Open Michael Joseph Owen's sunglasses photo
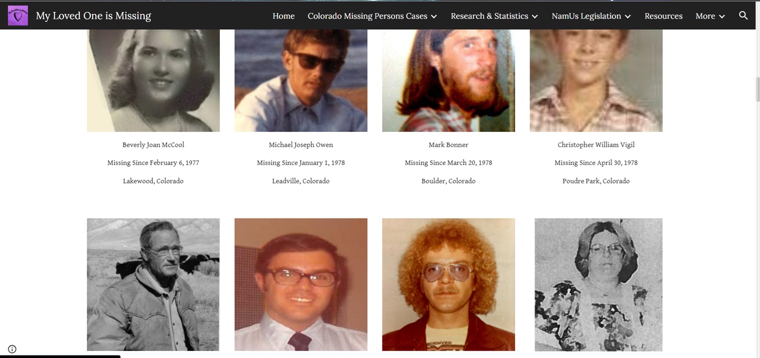The height and width of the screenshot is (358, 760). [301, 80]
